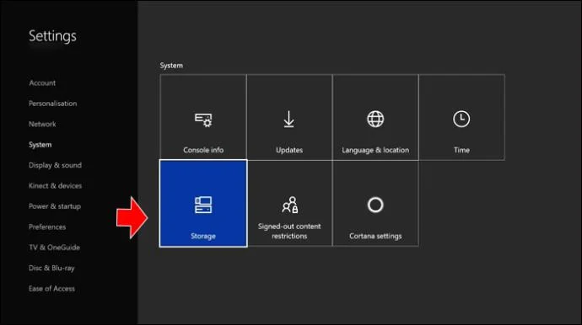Viewport: 582px width, 325px height.
Task: Select System in the sidebar
Action: [40, 145]
